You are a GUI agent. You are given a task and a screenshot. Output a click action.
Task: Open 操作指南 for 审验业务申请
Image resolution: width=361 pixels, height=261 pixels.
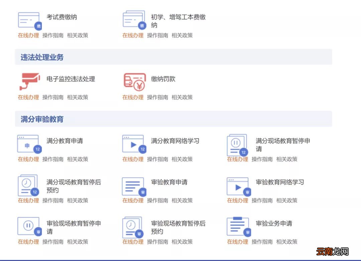pos(262,242)
